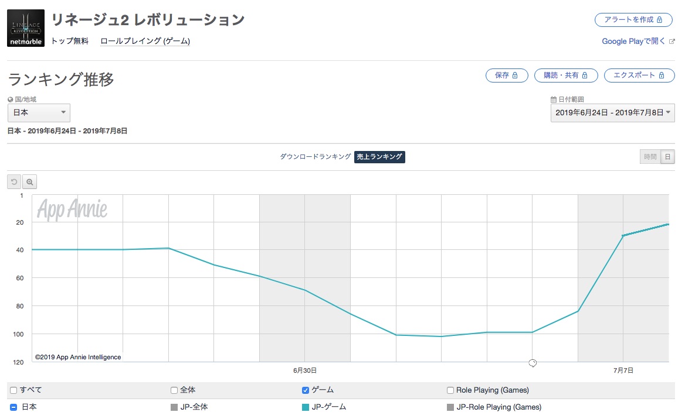
Task: Click the teal JP-ゲーム legend swatch
Action: point(306,407)
